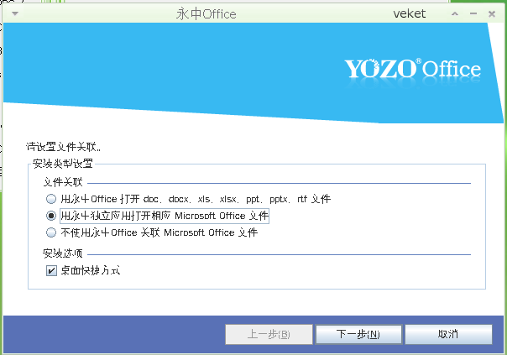
Task: Select radio: do not associate Microsoft Office files
Action: click(51, 232)
